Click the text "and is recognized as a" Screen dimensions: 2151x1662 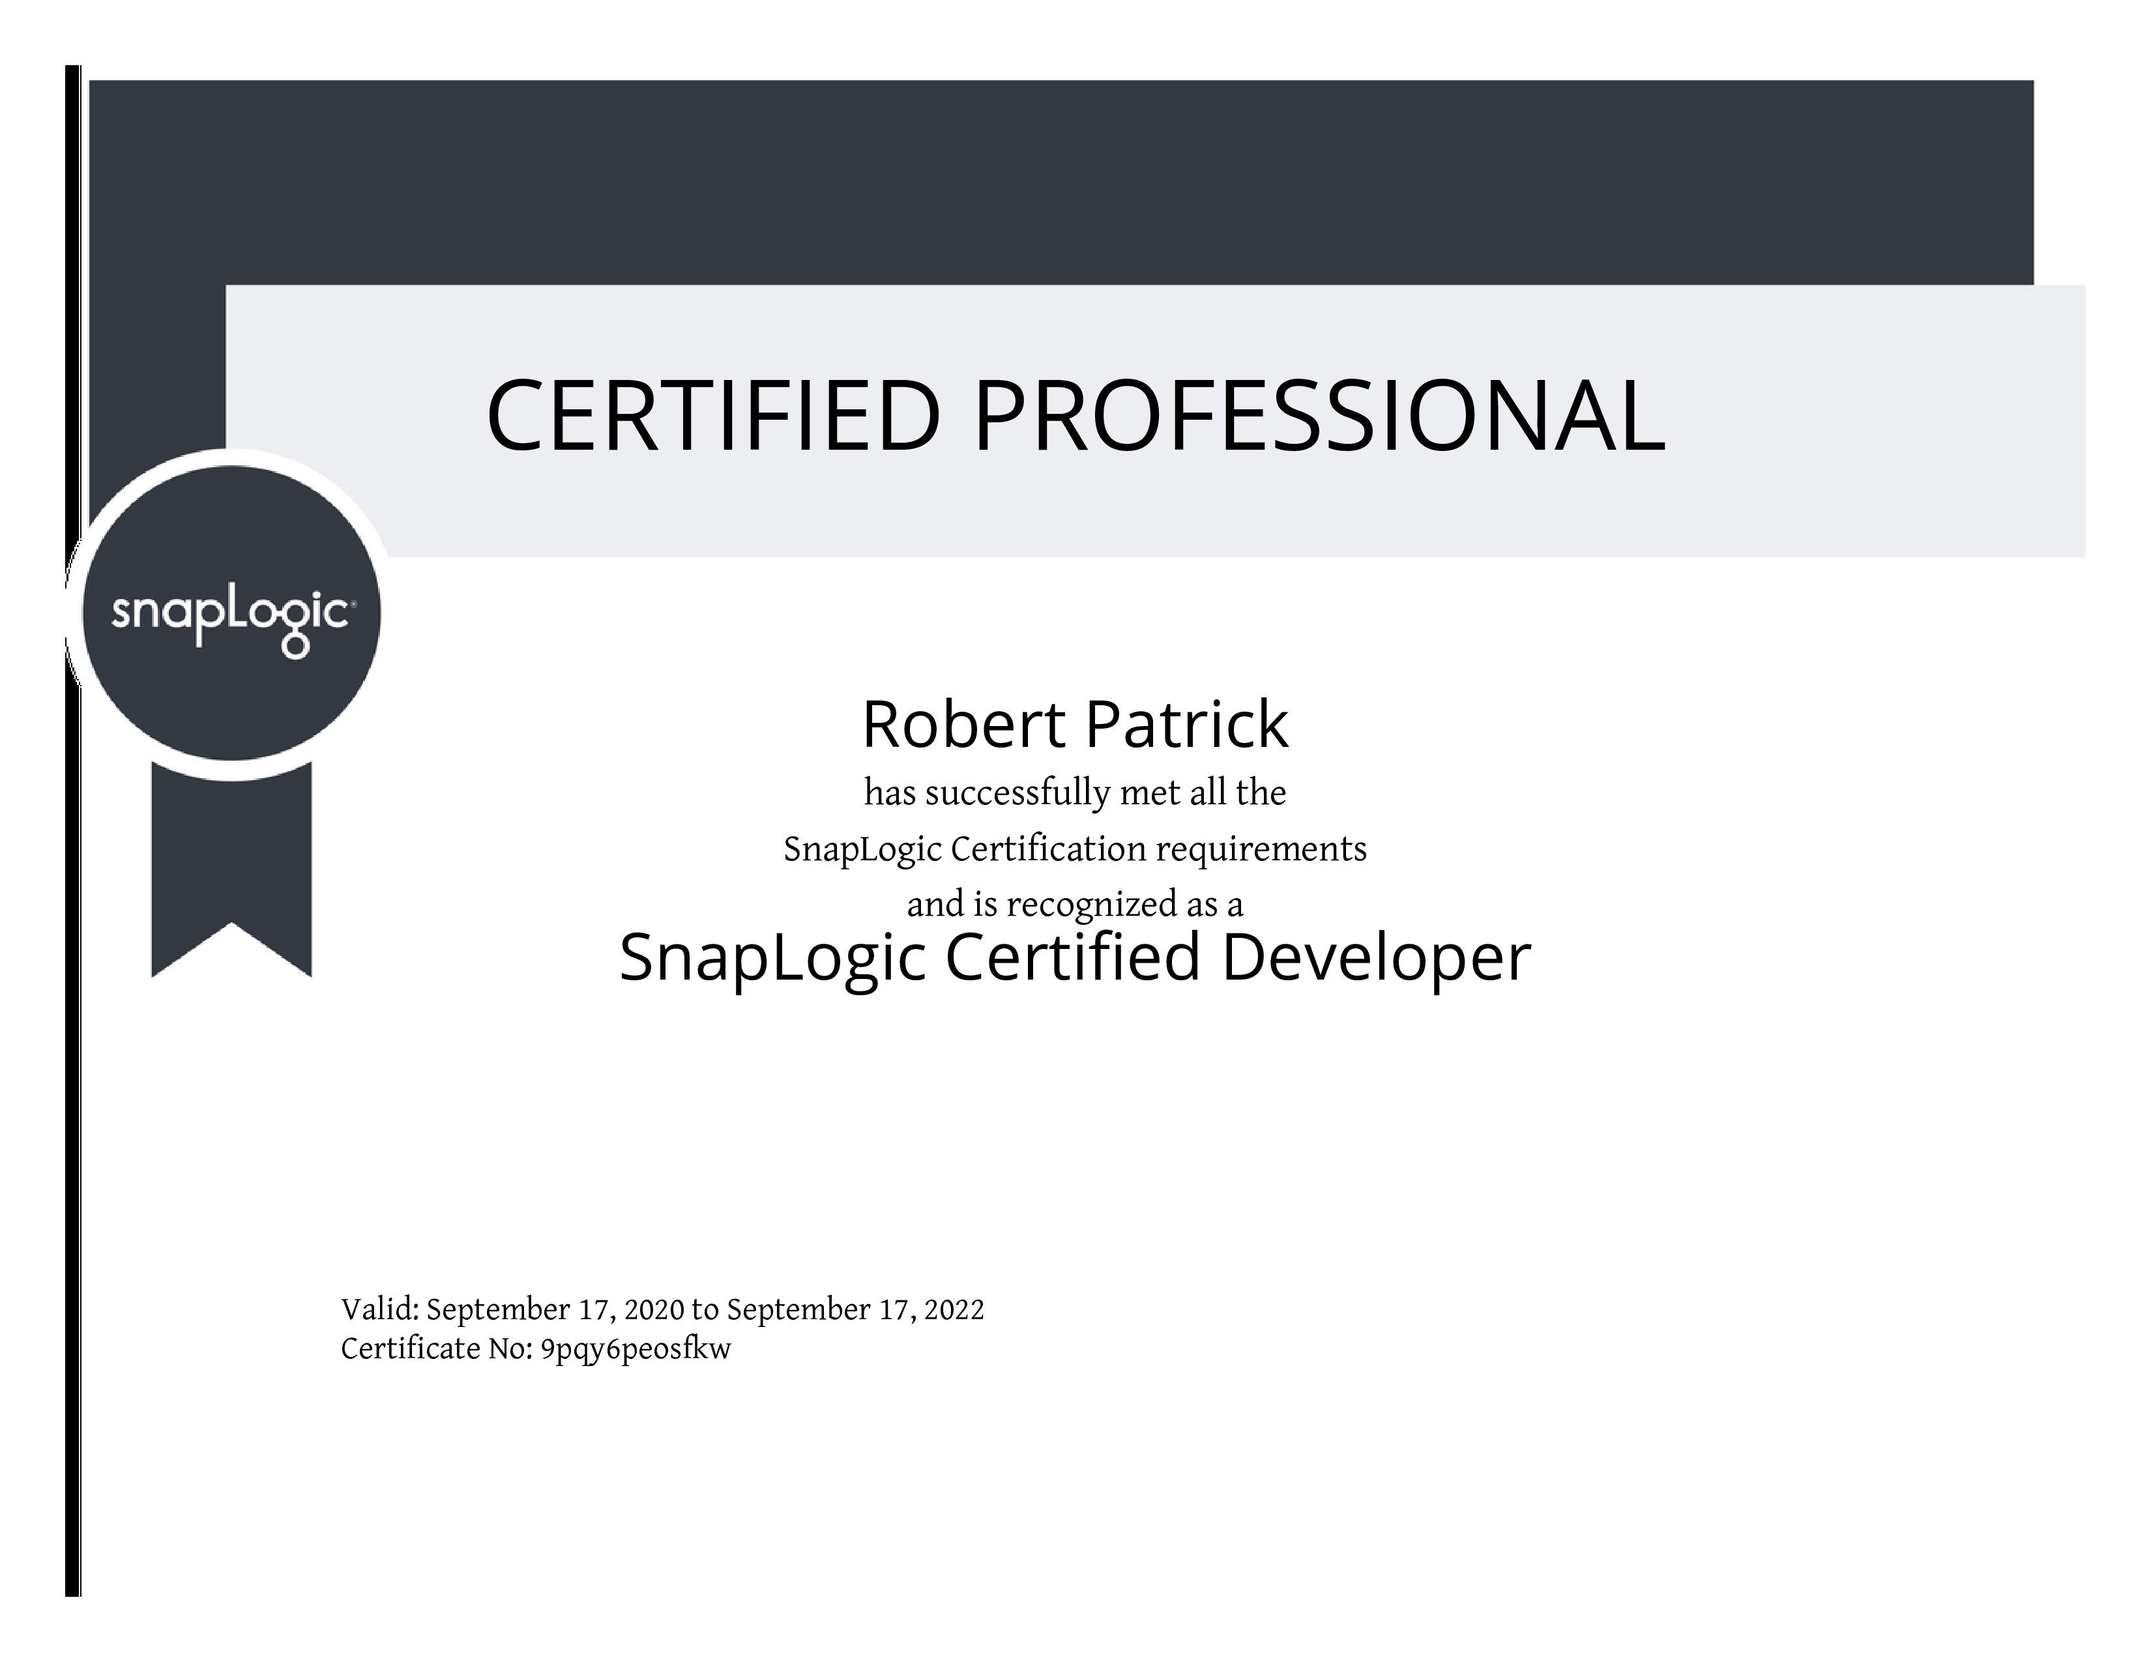[1075, 904]
